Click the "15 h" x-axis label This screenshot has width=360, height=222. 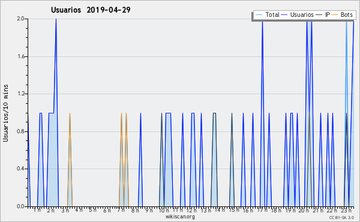[x=234, y=210]
